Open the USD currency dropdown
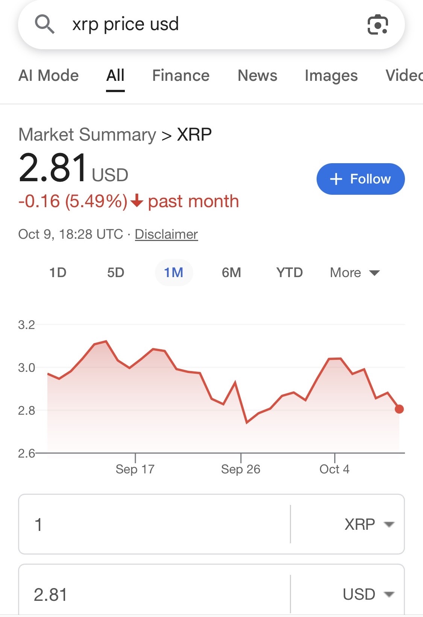Screen dimensions: 423x617 (368, 594)
